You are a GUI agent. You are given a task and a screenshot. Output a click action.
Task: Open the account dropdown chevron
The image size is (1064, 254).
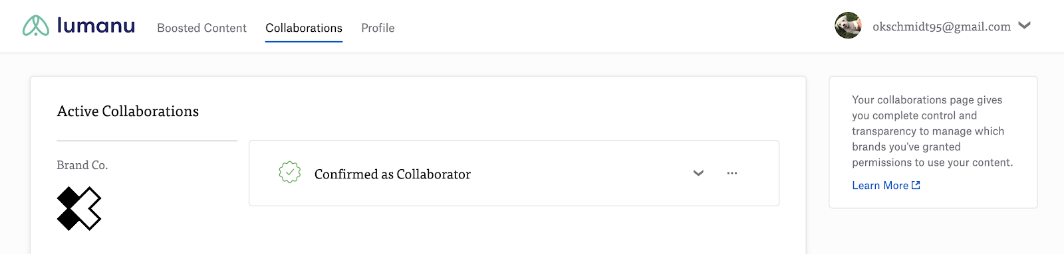(1025, 25)
